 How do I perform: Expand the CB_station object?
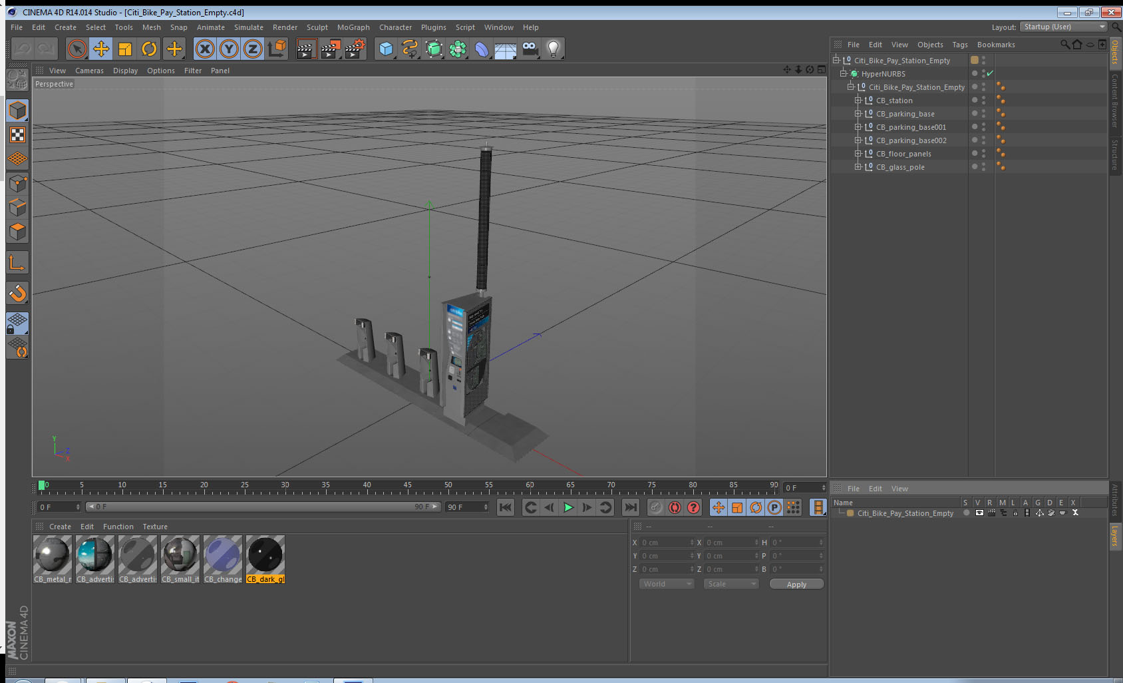pyautogui.click(x=858, y=100)
